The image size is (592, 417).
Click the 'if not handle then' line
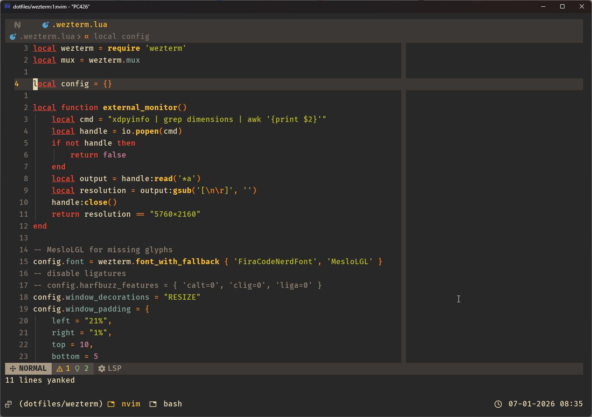[94, 143]
